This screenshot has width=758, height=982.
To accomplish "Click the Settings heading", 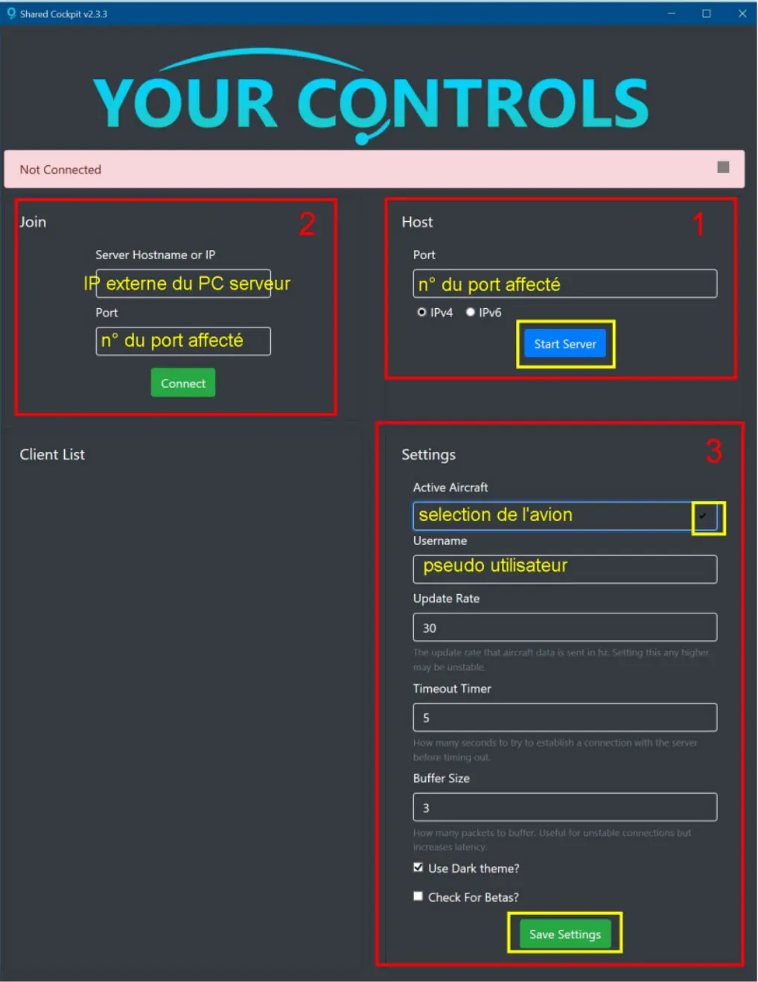I will 428,455.
